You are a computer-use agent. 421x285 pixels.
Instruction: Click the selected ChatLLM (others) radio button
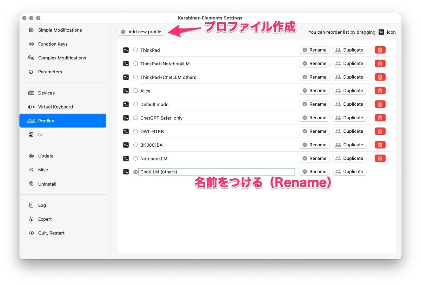(136, 172)
